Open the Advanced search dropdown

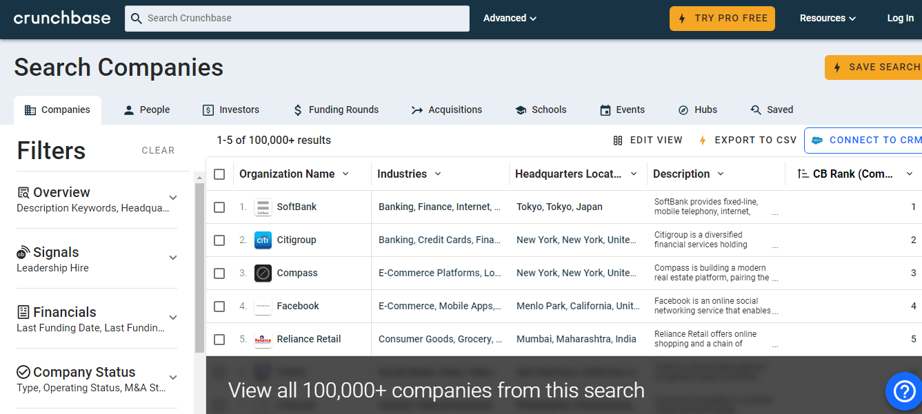[x=510, y=18]
